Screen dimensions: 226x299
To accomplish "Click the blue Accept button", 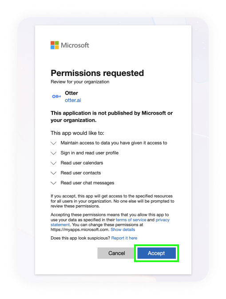I will pos(156,253).
